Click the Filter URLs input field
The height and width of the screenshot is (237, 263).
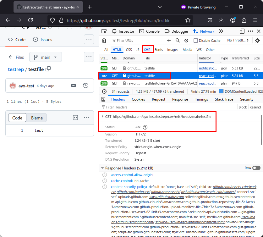tap(133, 41)
